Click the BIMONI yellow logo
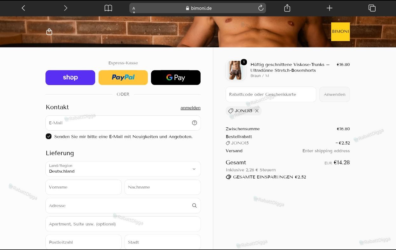Viewport: 396px width, 250px height. coord(340,32)
